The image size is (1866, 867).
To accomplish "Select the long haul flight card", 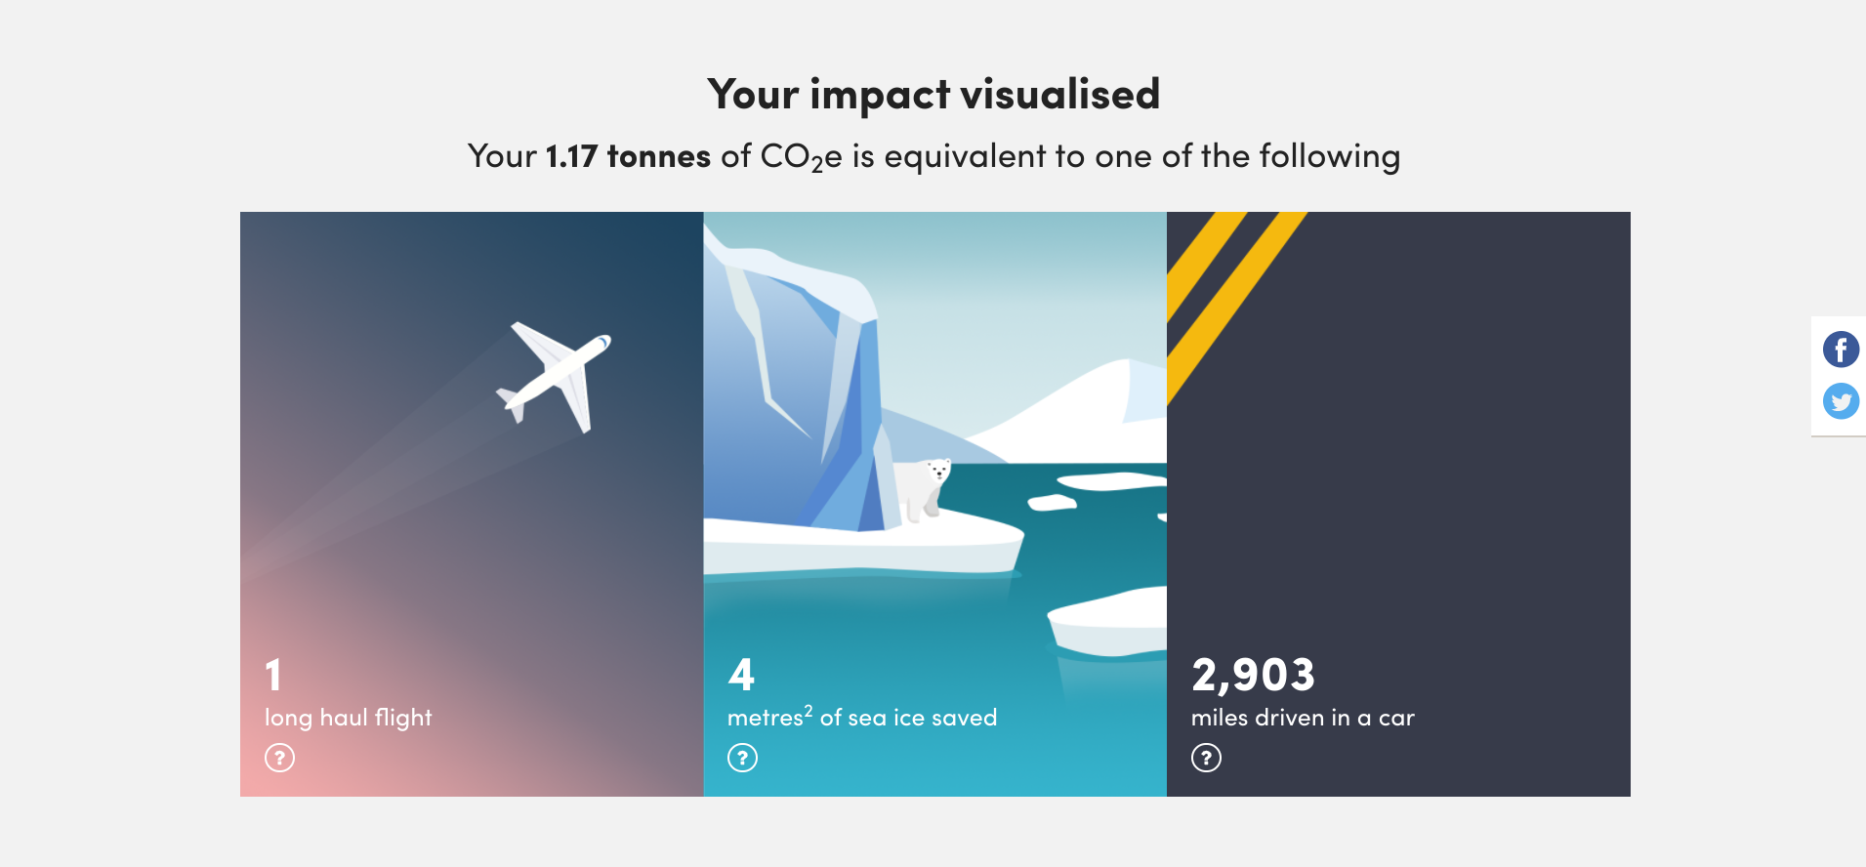I will [x=472, y=504].
